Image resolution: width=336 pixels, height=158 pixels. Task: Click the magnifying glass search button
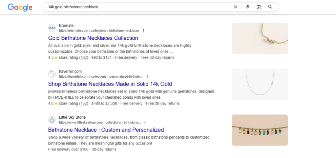pyautogui.click(x=270, y=7)
